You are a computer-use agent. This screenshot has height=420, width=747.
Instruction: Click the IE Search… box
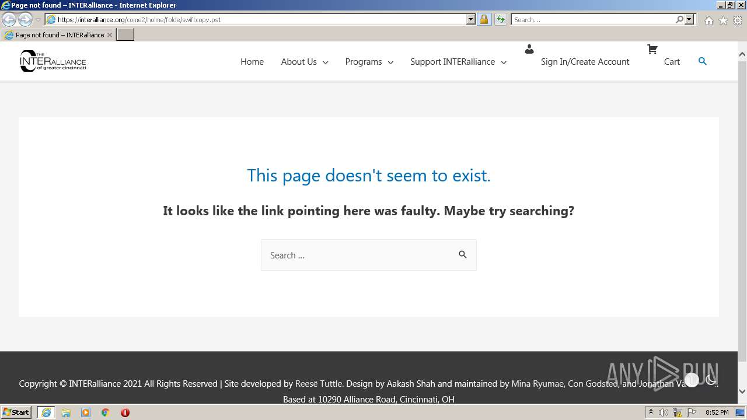tap(592, 19)
